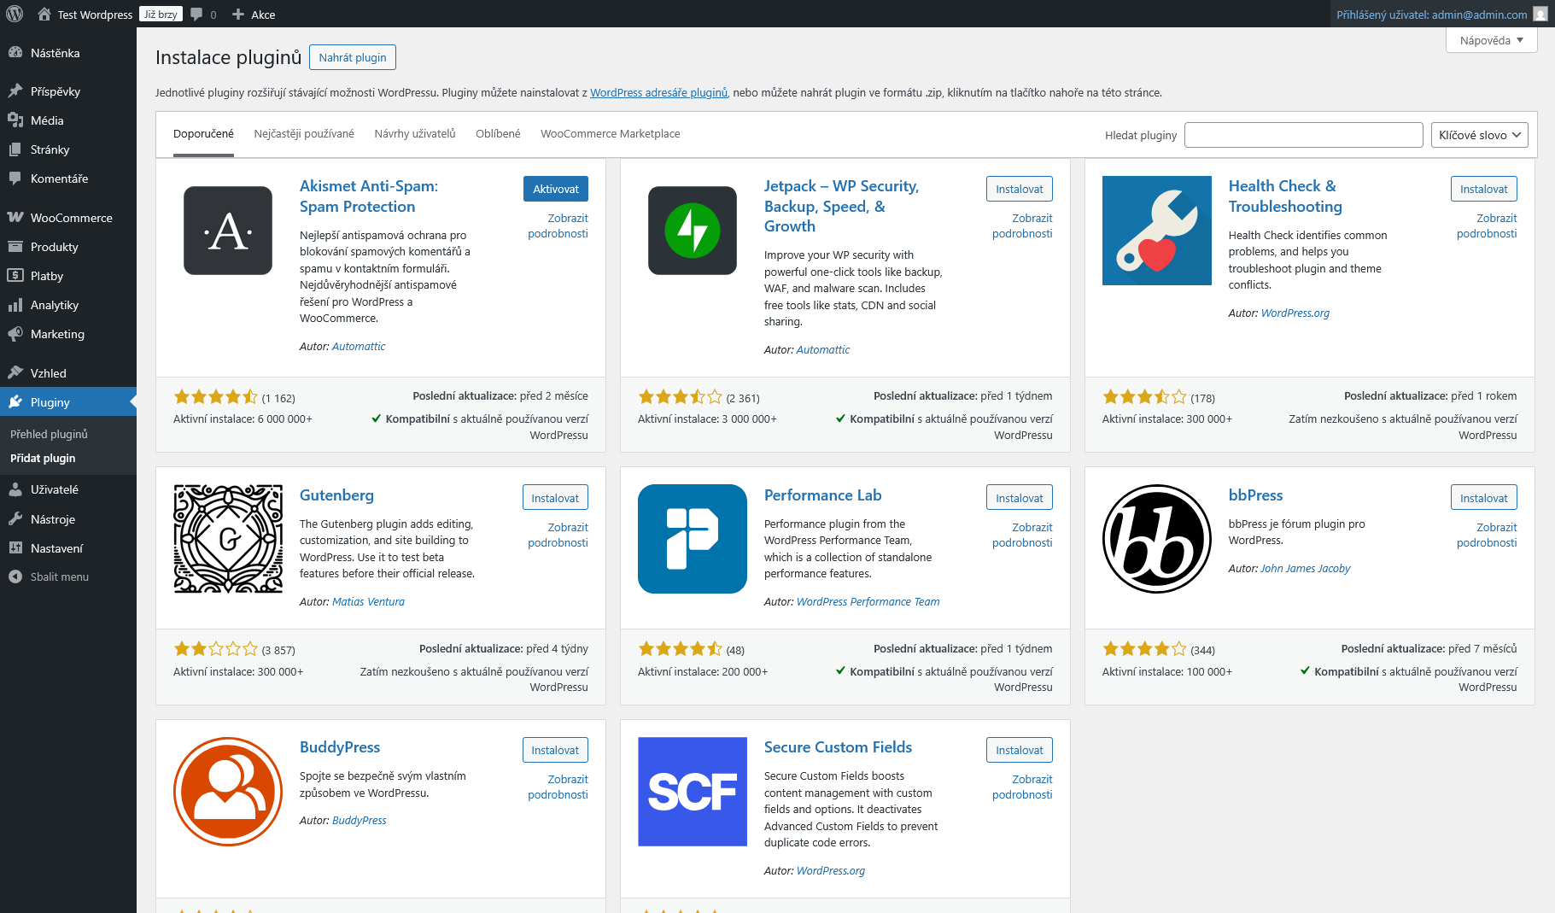1555x913 pixels.
Task: Switch to the Nejčastěji používané tab
Action: click(x=304, y=133)
